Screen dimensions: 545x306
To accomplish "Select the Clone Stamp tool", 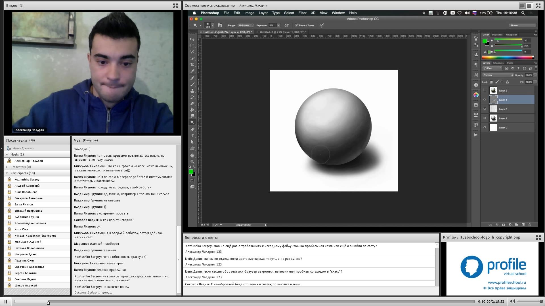I will [192, 91].
